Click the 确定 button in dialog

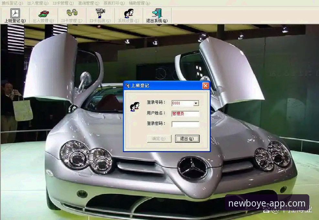point(159,139)
